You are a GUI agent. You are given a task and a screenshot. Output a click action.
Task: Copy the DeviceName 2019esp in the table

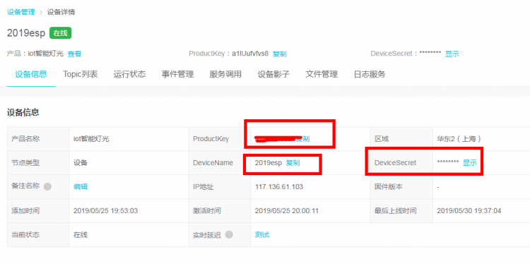(293, 163)
